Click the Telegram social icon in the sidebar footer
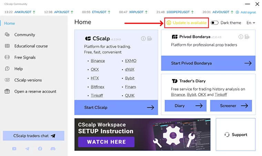The width and height of the screenshot is (262, 156). 27,149
